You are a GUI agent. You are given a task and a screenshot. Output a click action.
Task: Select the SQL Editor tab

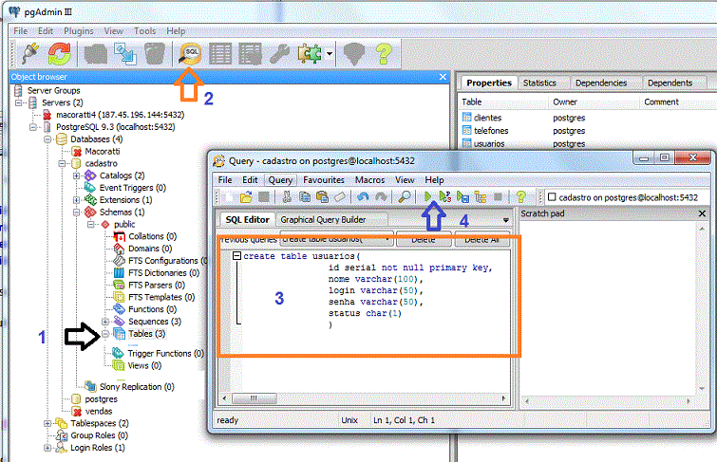(x=247, y=220)
